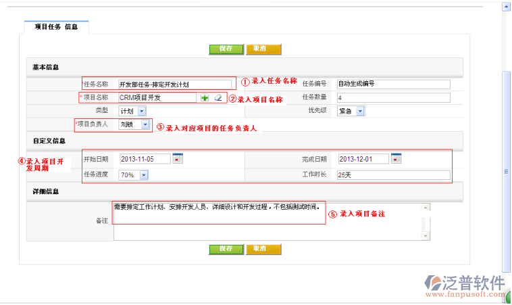Click the page scrollbar up arrow

506,7
